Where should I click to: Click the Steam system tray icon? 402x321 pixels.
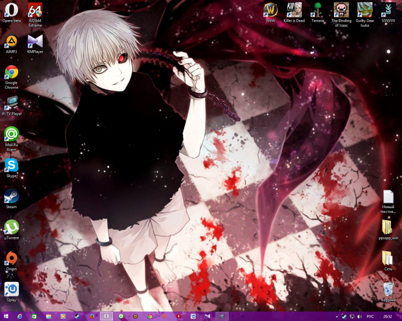(344, 316)
